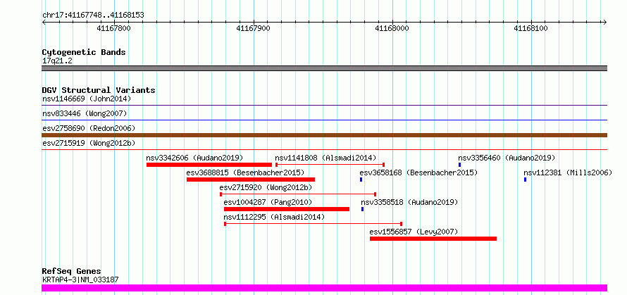This screenshot has width=627, height=295.
Task: Click the nsv1112295 (Alsmadi2014) variant line
Action: [313, 224]
